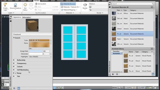Viewport: 160px width, 90px height.
Task: Click the Image Fade slider bar
Action: [x=35, y=51]
